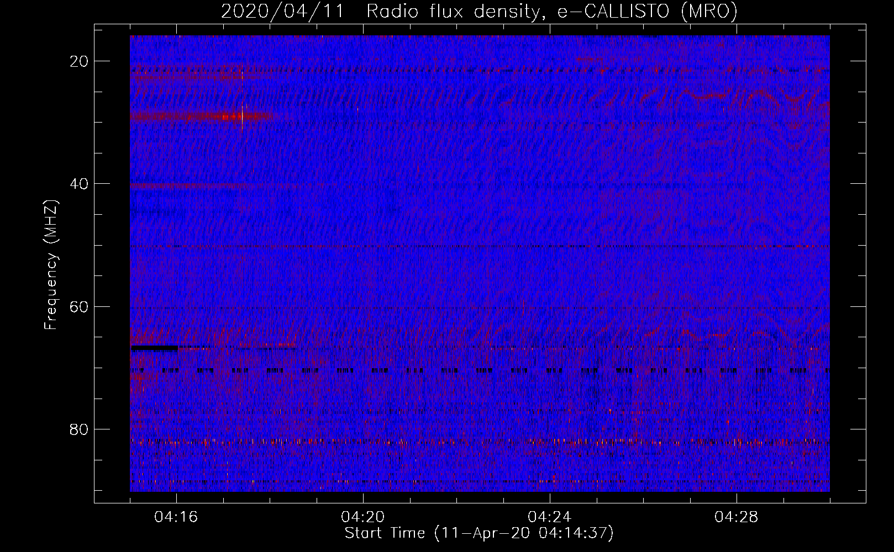The image size is (894, 552).
Task: Click the black horizontal bar near 67 MHz
Action: point(154,348)
